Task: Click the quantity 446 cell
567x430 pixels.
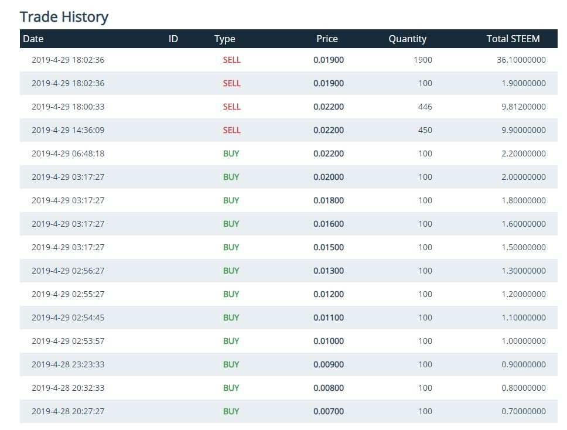Action: 425,107
